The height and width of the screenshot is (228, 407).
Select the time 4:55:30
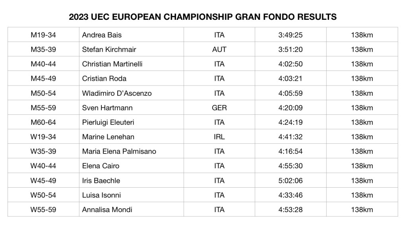click(x=291, y=166)
